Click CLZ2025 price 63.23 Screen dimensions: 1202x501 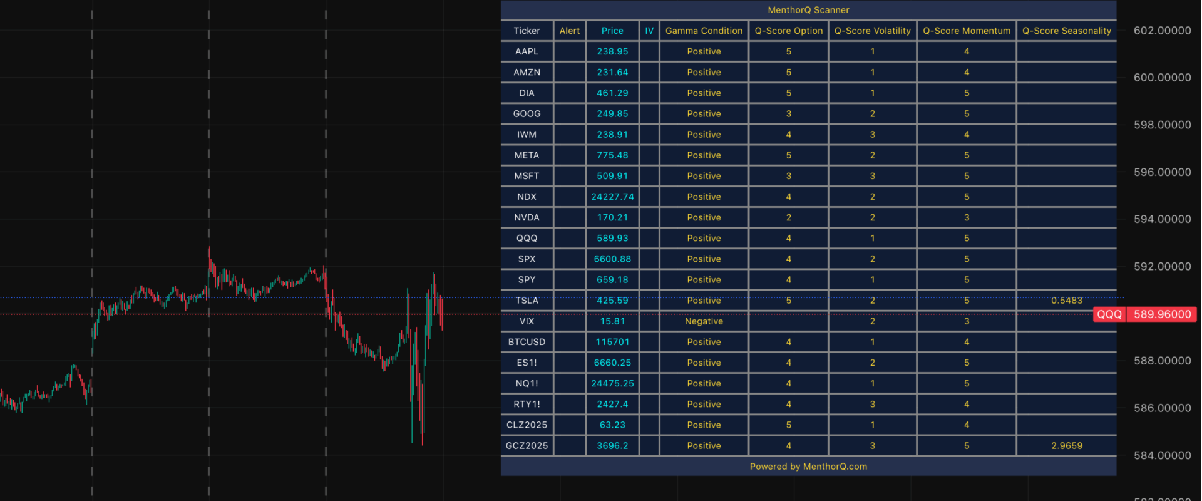click(612, 425)
